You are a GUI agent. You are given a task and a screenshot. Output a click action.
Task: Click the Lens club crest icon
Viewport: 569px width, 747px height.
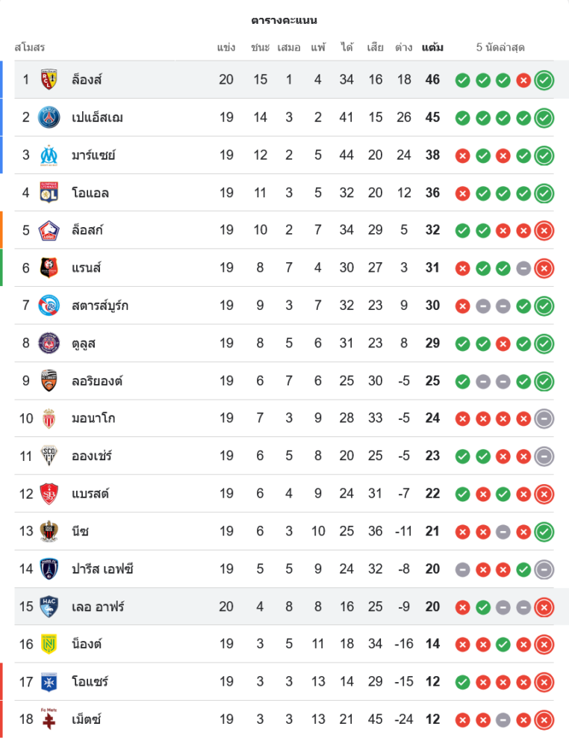coord(49,79)
